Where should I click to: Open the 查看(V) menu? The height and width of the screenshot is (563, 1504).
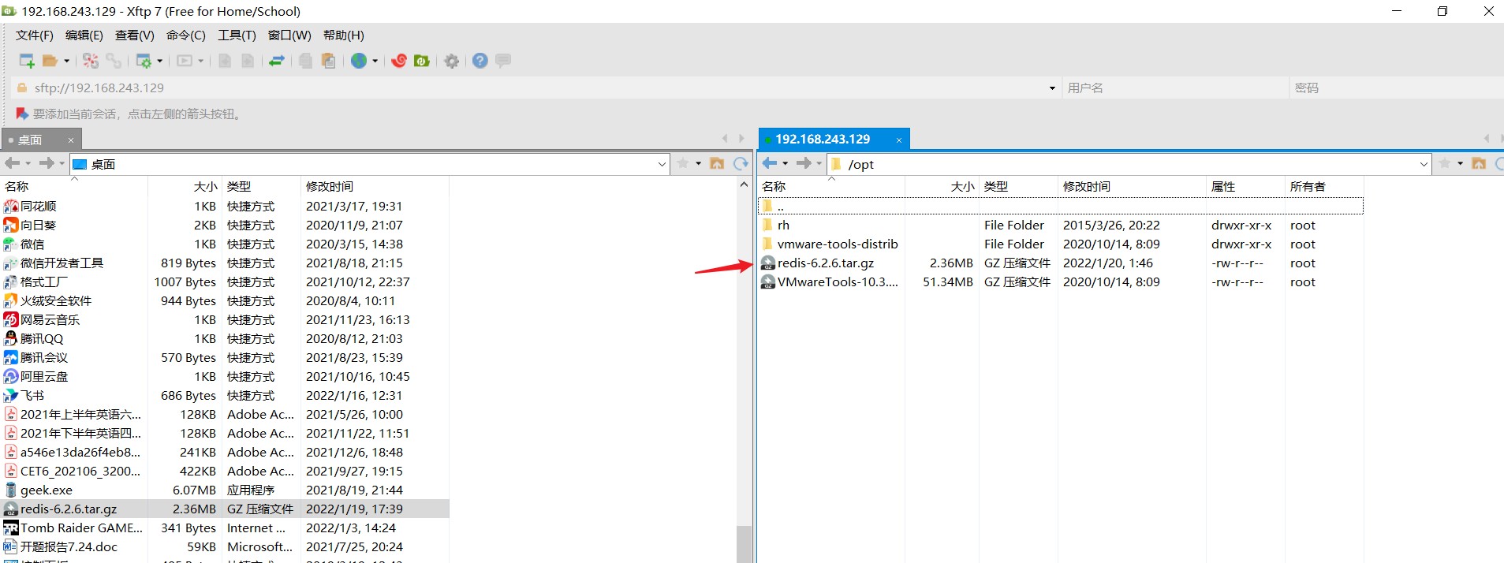135,35
